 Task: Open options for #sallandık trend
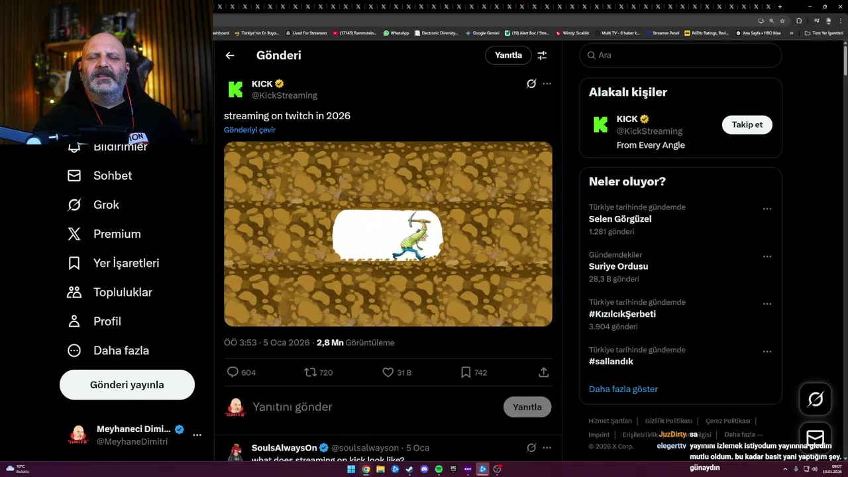point(767,352)
